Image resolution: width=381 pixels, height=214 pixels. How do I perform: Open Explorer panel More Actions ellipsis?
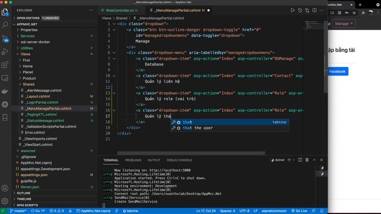(x=91, y=10)
